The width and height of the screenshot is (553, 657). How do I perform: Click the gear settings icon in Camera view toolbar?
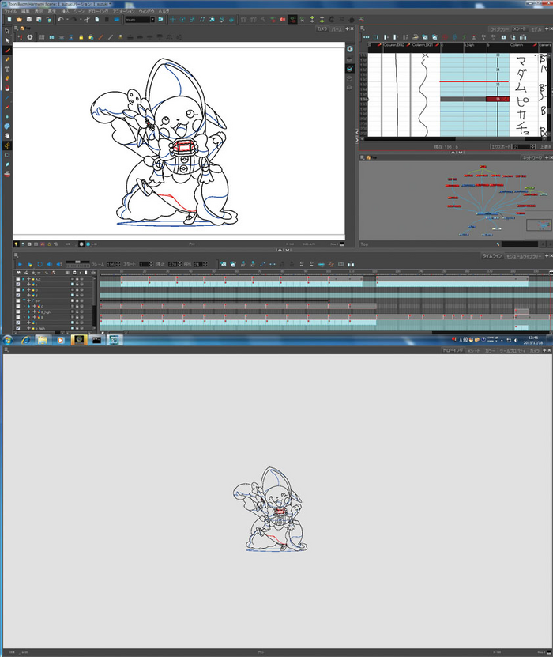pyautogui.click(x=30, y=37)
